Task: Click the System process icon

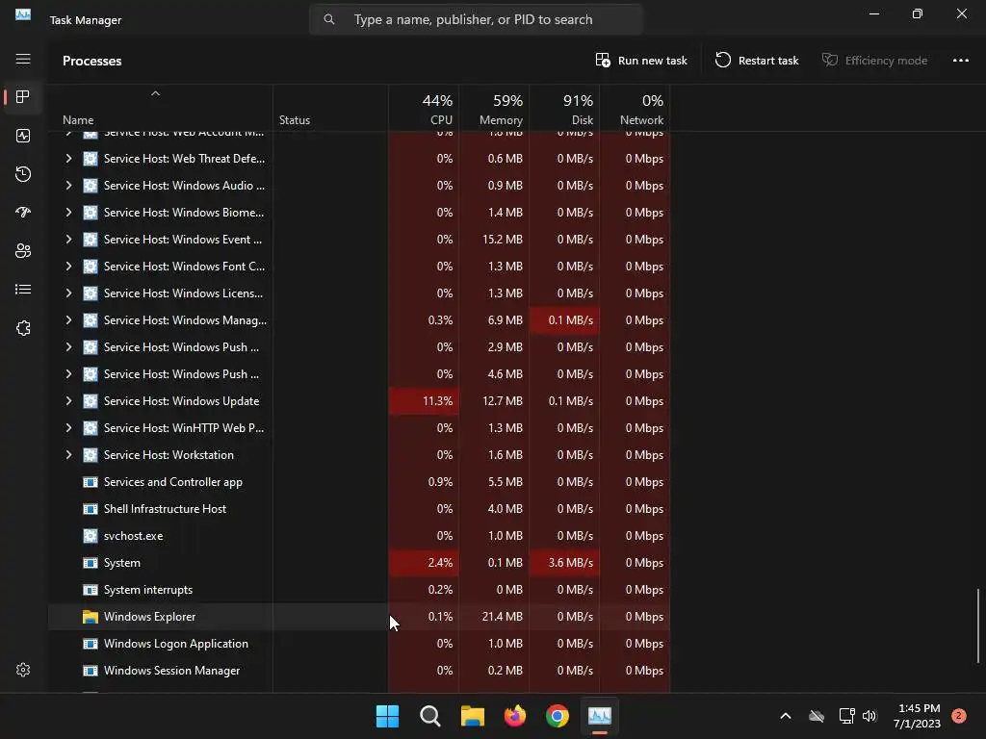Action: (91, 563)
